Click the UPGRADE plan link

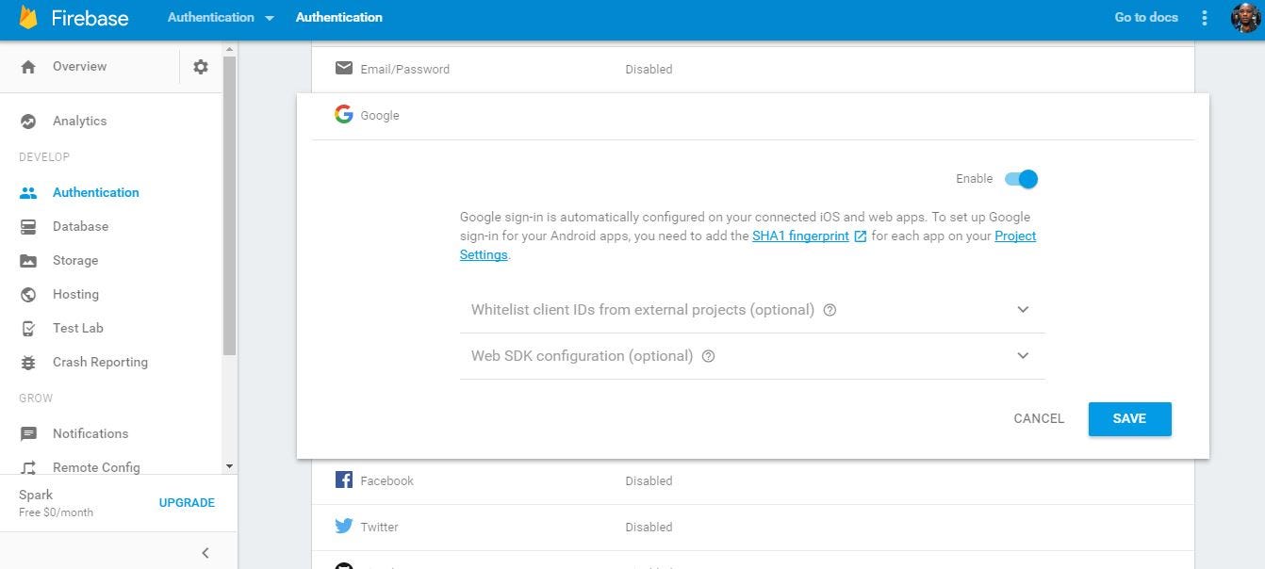point(187,503)
